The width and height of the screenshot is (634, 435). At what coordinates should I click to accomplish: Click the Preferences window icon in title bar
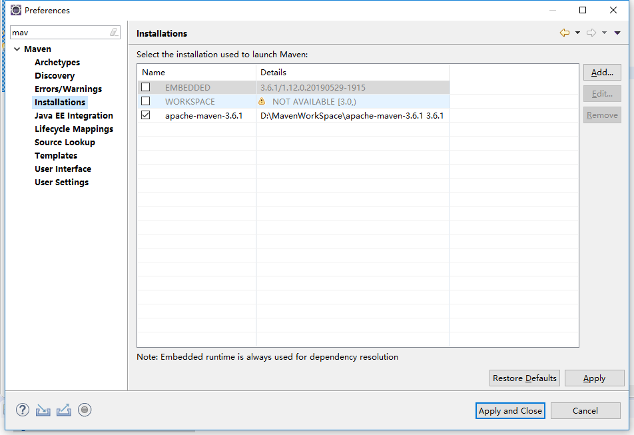(x=16, y=10)
